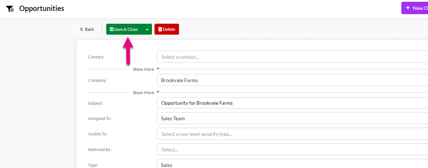The height and width of the screenshot is (168, 428).
Task: Expand Show More below the Contact field
Action: point(146,69)
